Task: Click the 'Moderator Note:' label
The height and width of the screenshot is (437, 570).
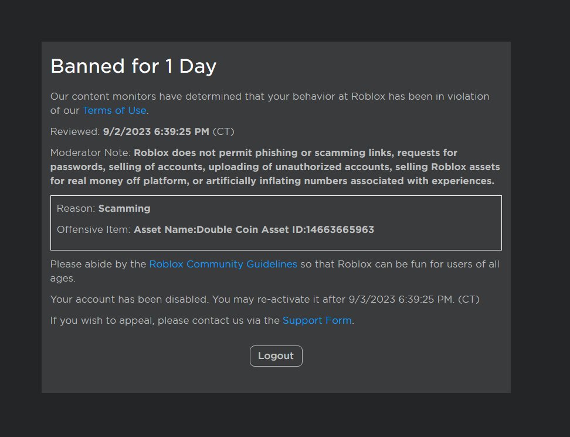Action: click(x=90, y=153)
